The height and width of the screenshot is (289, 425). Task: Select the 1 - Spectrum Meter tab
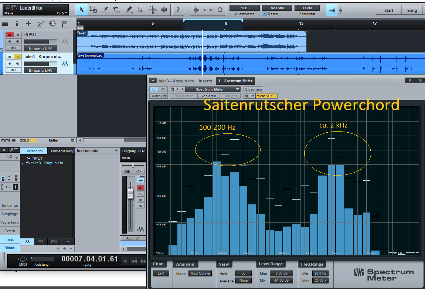(235, 81)
